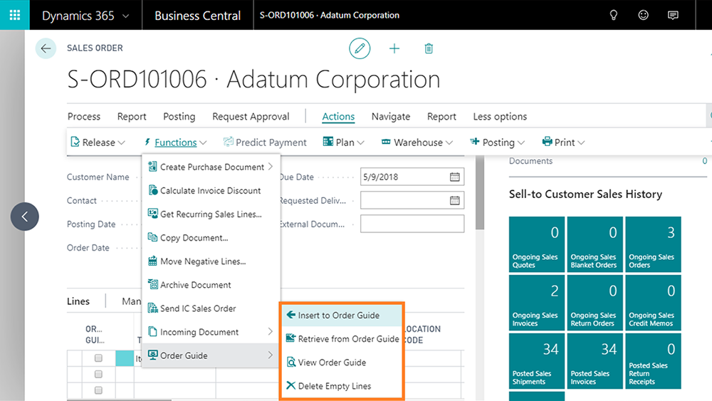
Task: Click the smiley feedback icon
Action: coord(643,15)
